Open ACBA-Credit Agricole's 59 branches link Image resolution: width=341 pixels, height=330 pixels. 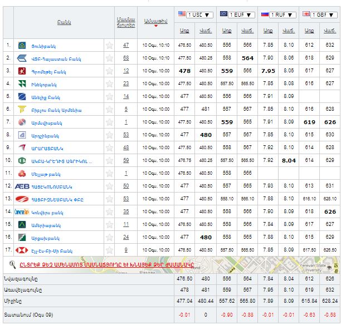126,160
